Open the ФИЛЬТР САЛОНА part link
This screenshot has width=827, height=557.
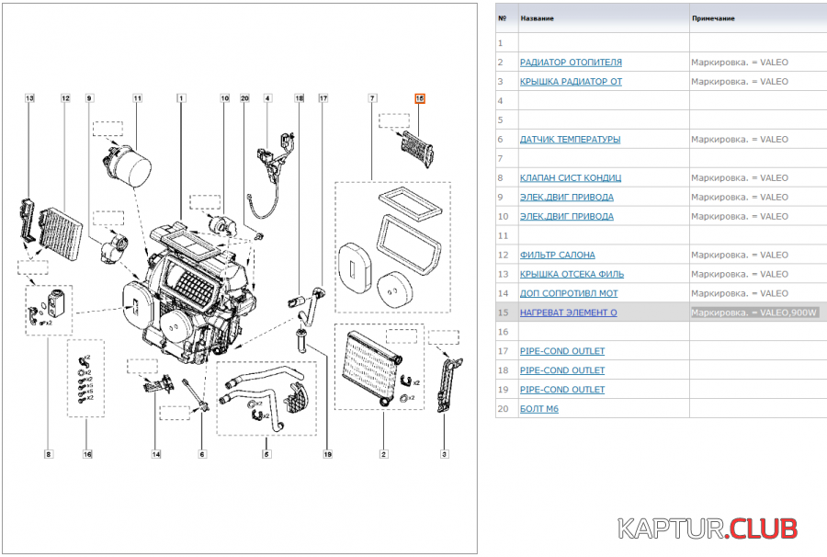click(557, 255)
